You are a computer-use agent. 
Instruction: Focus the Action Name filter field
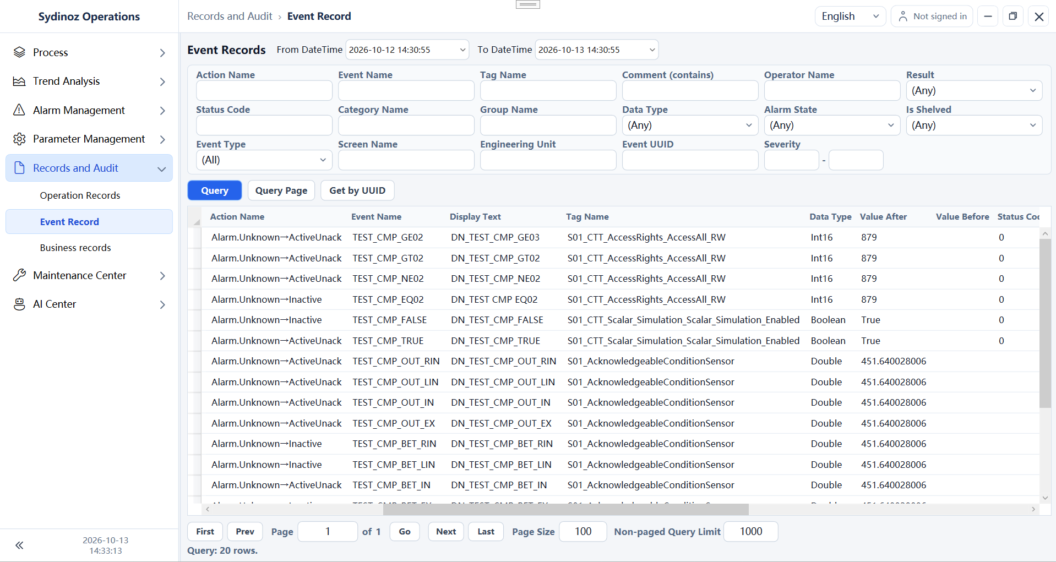264,91
